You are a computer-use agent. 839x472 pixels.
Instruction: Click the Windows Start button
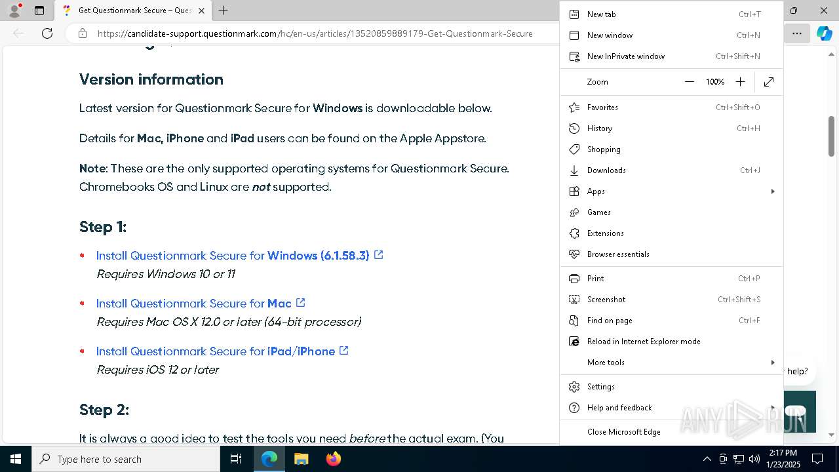click(16, 459)
